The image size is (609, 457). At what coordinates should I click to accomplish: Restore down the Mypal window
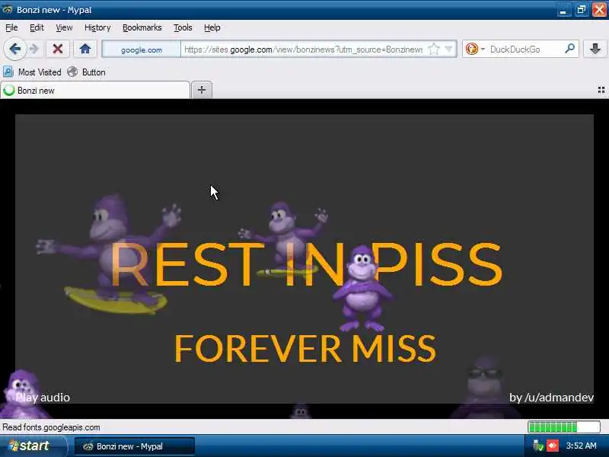(x=581, y=10)
